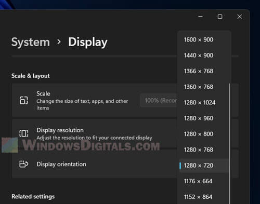Click the resolution list scrollbar

[x=229, y=144]
